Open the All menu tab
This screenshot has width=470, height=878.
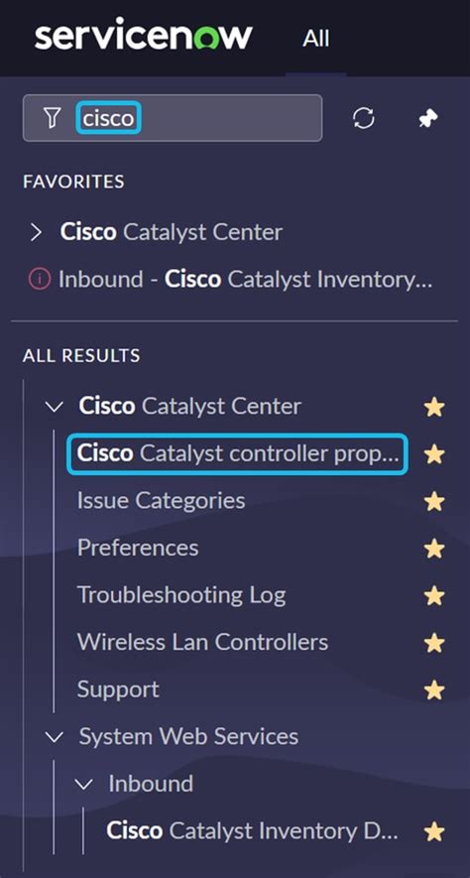click(x=316, y=39)
